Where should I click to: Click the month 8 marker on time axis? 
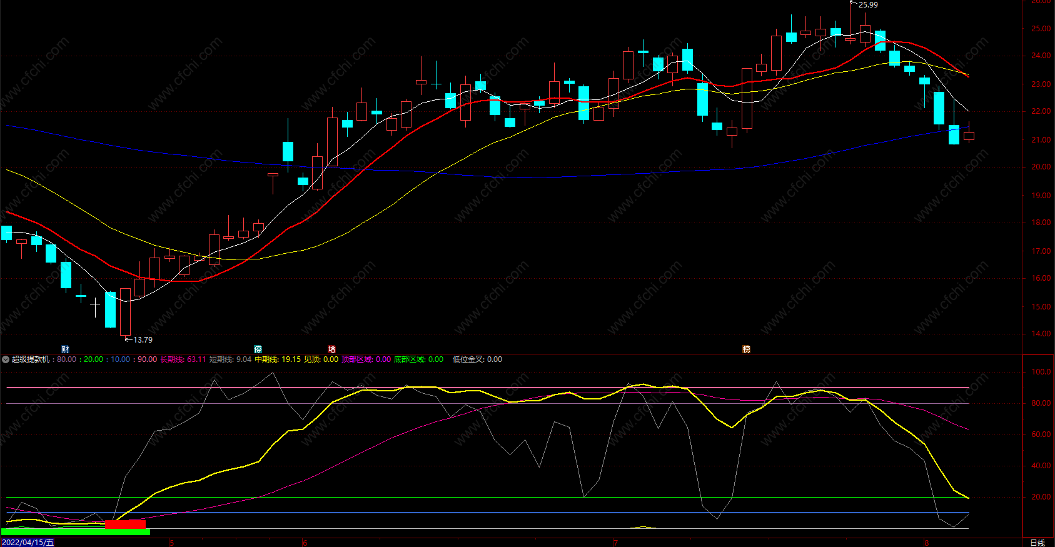pyautogui.click(x=926, y=543)
